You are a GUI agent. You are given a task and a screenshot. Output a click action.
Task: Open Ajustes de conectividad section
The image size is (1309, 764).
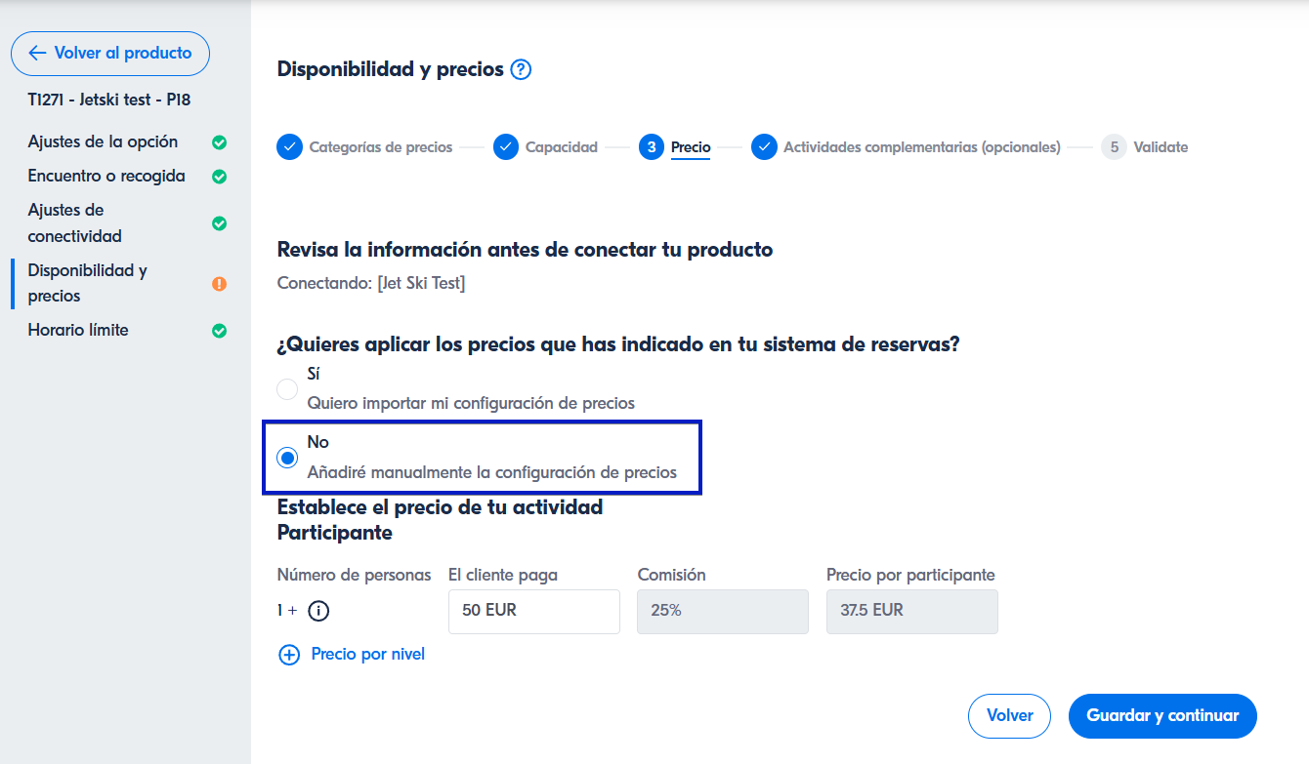tap(75, 223)
